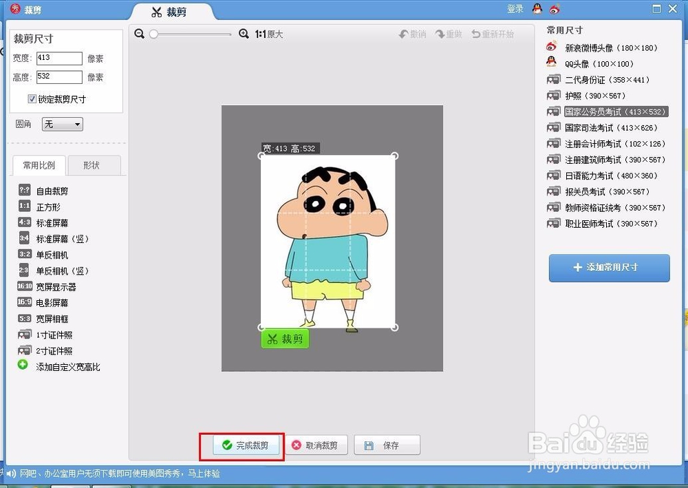Select the 2:3 单反相机（竖）ratio
Viewport: 688px width, 488px height.
[53, 270]
